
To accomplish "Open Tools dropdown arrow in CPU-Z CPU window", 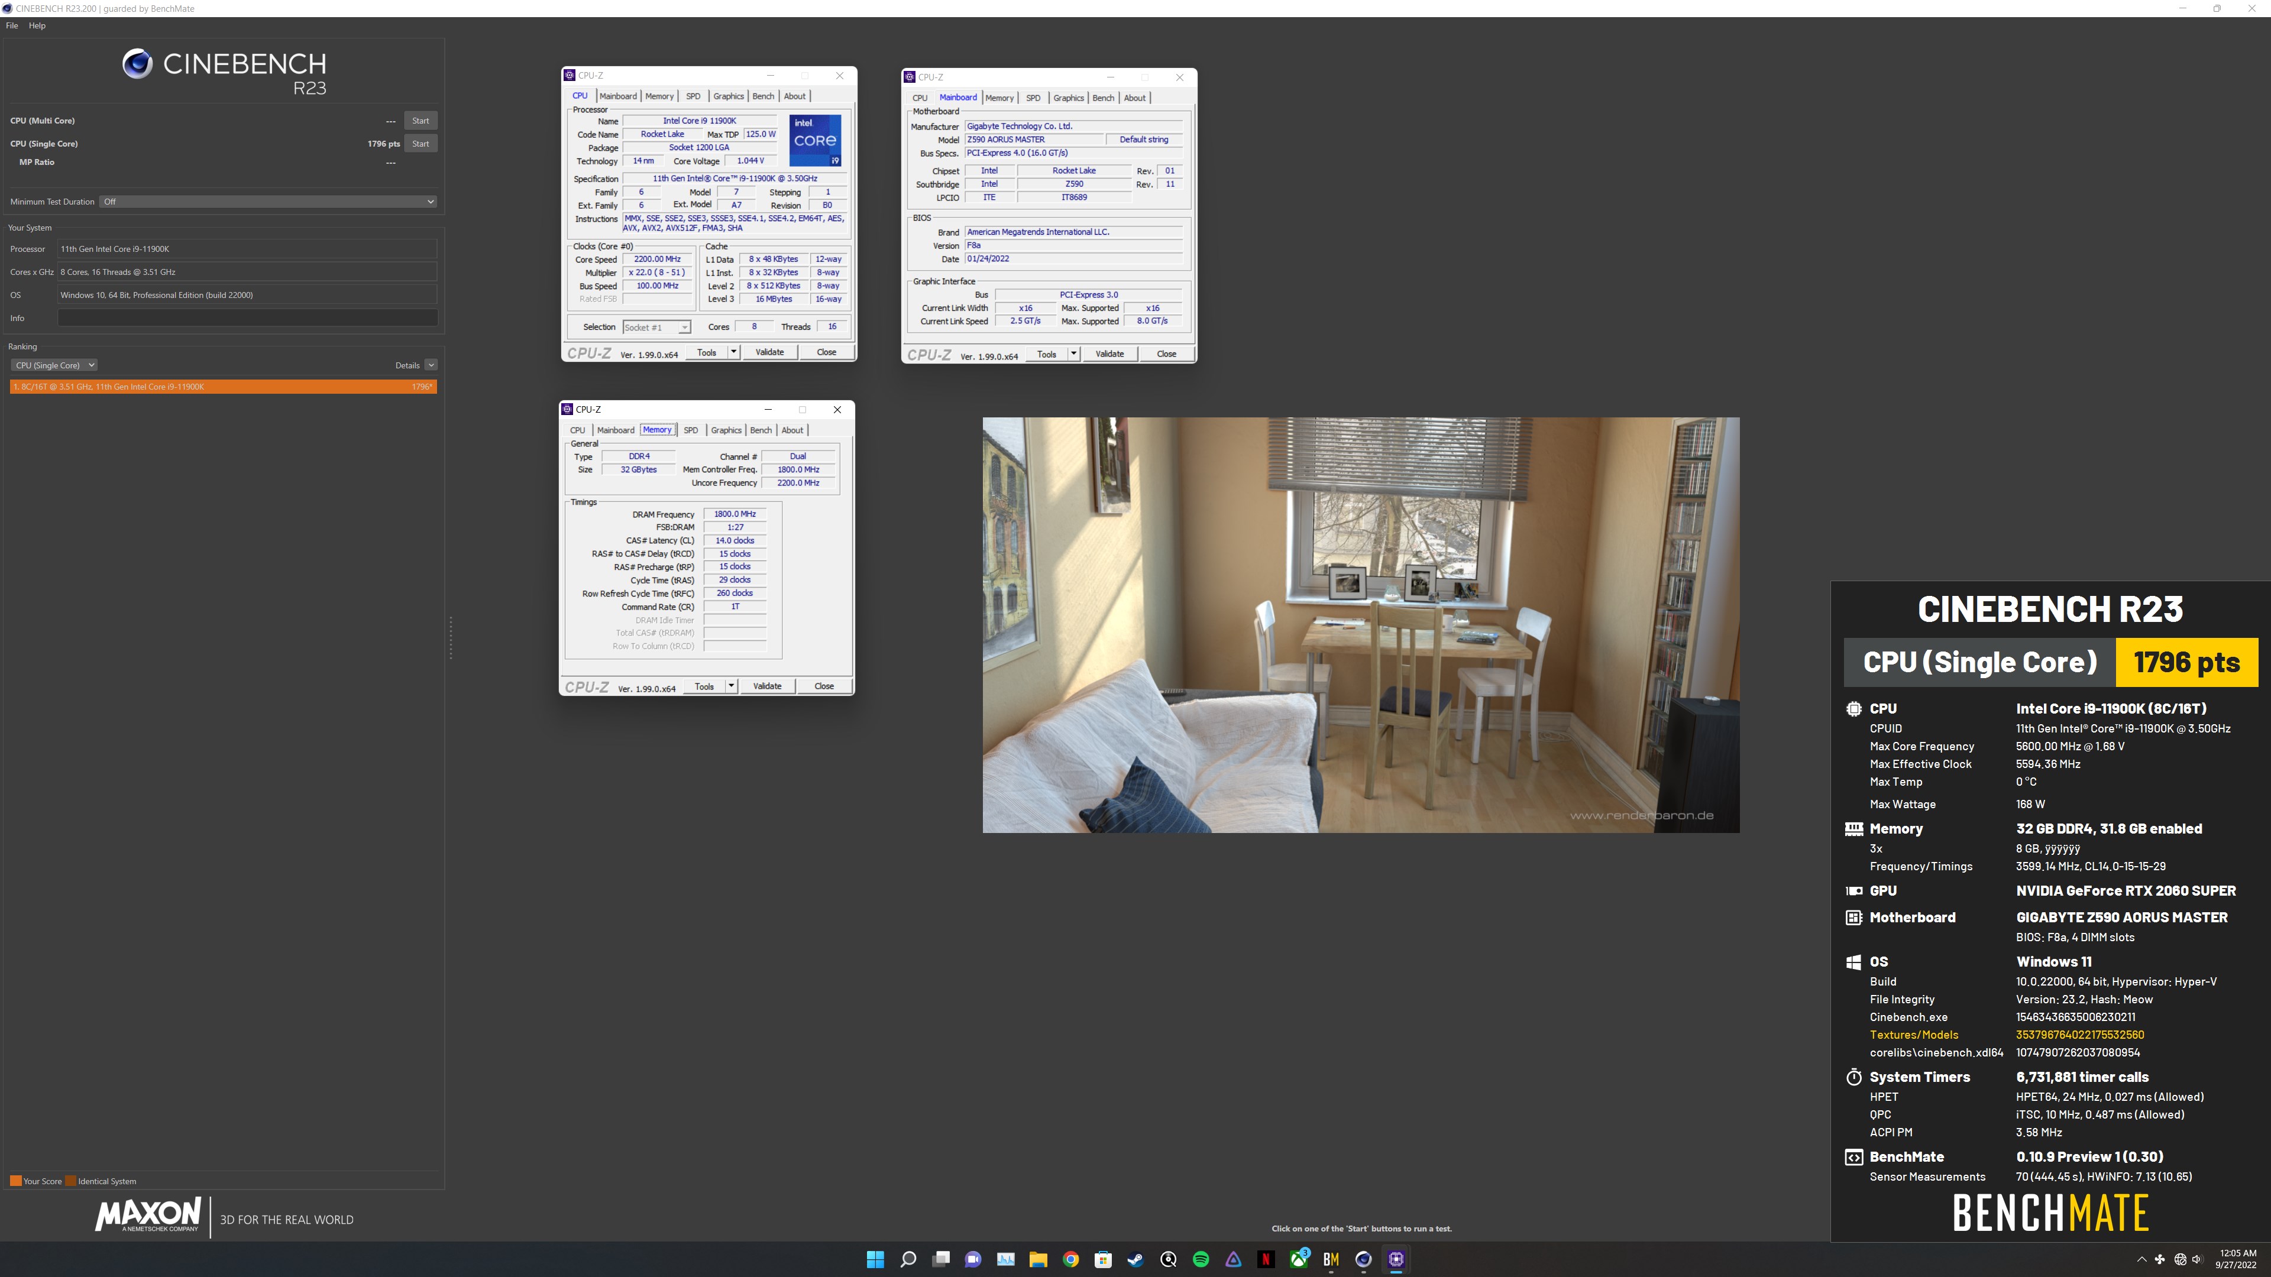I will [x=733, y=352].
